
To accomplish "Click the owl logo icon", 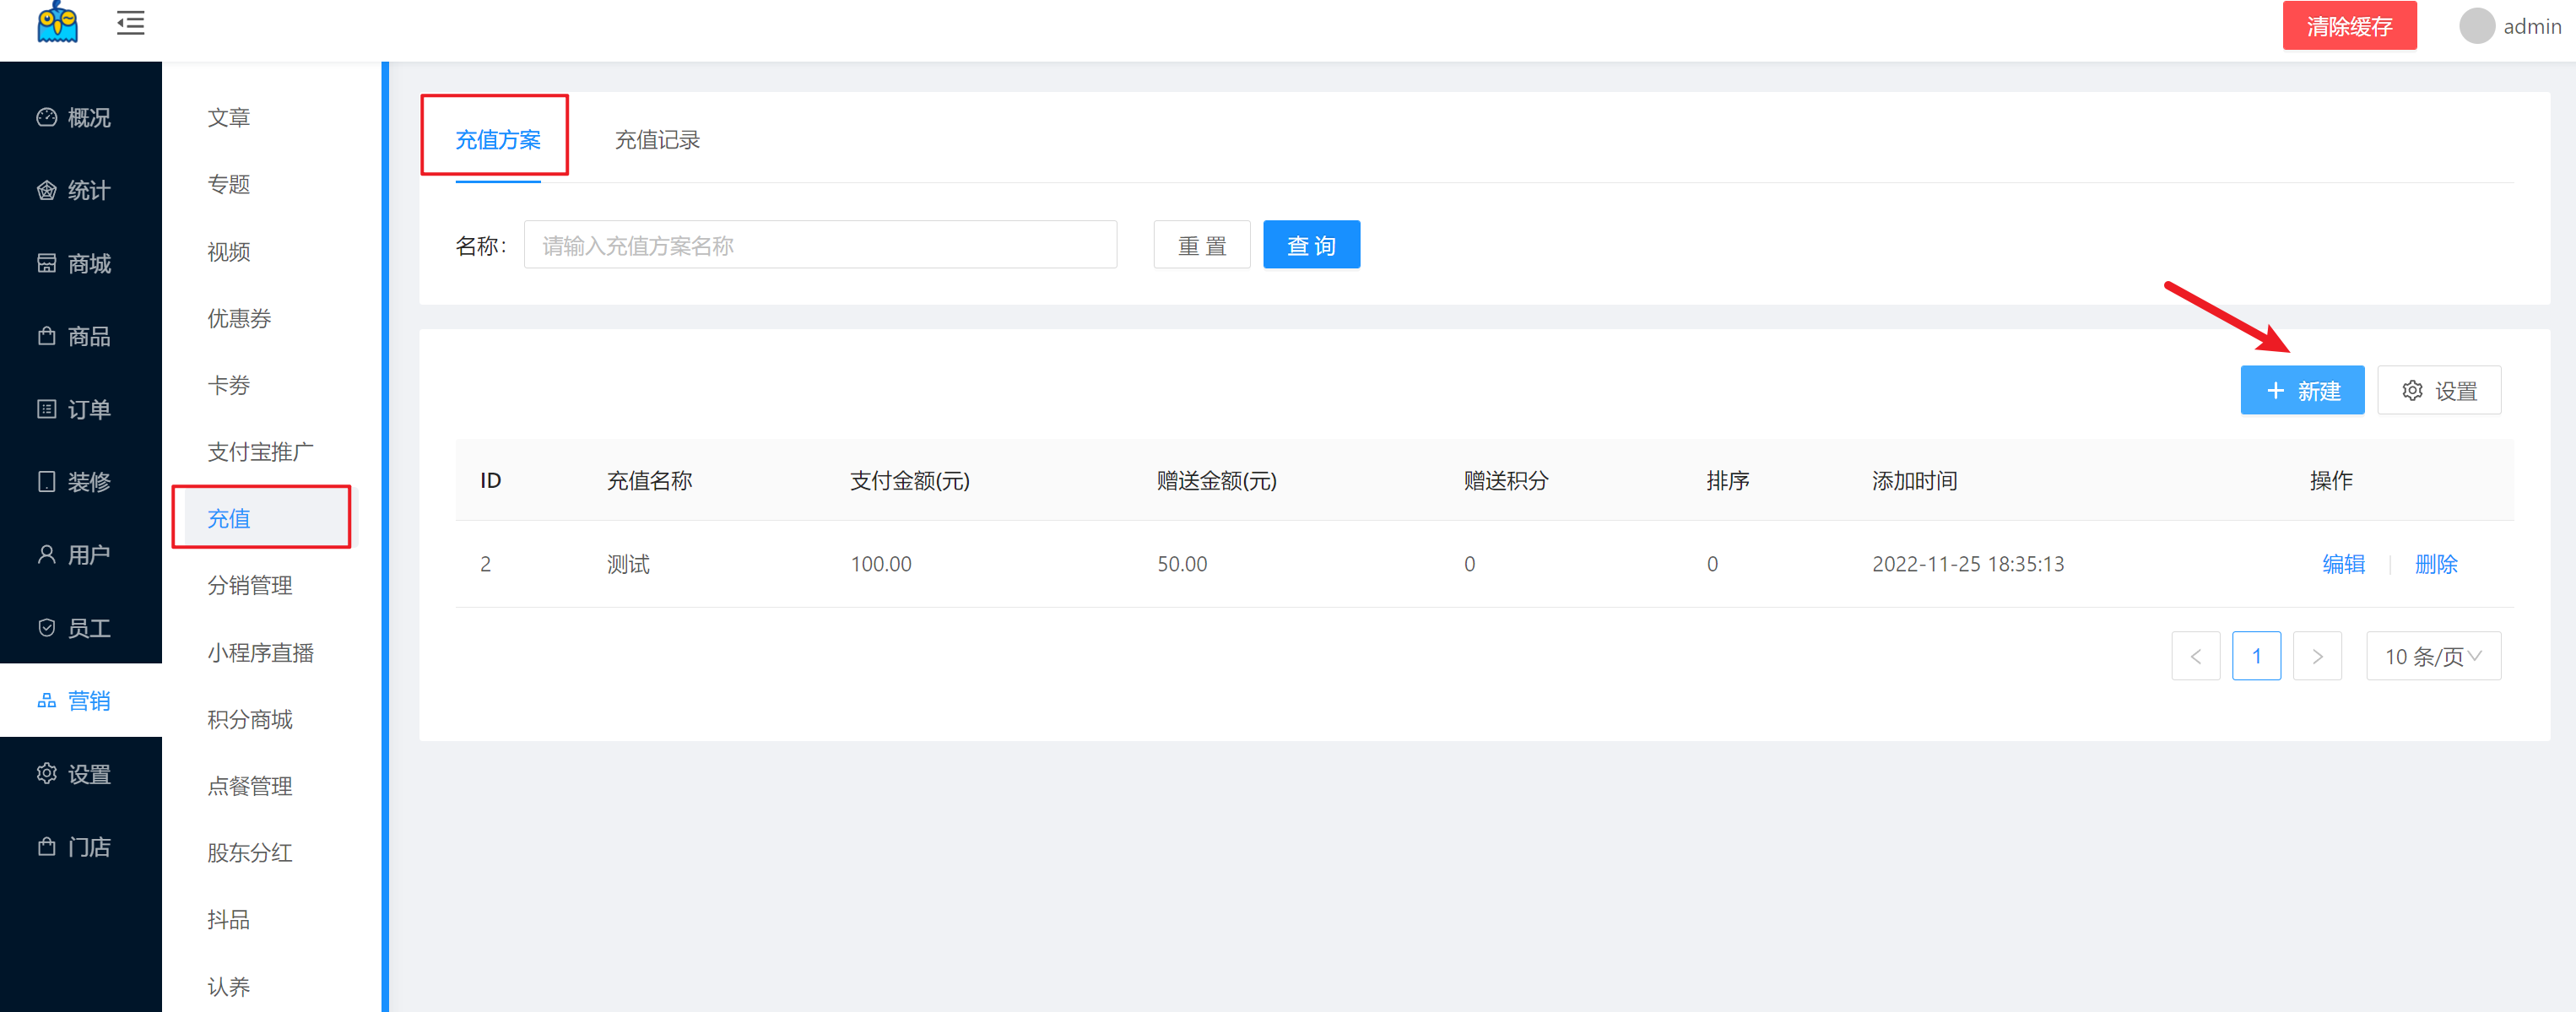I will pyautogui.click(x=57, y=23).
